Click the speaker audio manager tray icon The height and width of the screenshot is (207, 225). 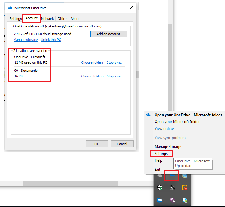(x=172, y=188)
